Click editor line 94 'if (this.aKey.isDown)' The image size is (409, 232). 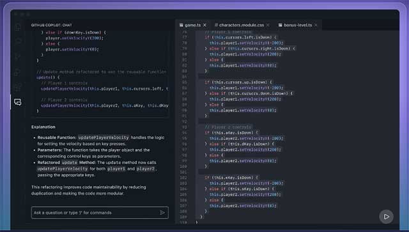(x=231, y=133)
